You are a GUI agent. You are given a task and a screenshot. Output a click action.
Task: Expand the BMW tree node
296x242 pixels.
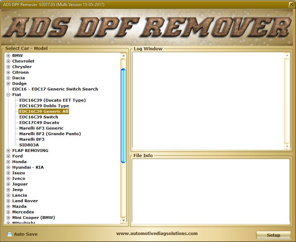(8, 56)
